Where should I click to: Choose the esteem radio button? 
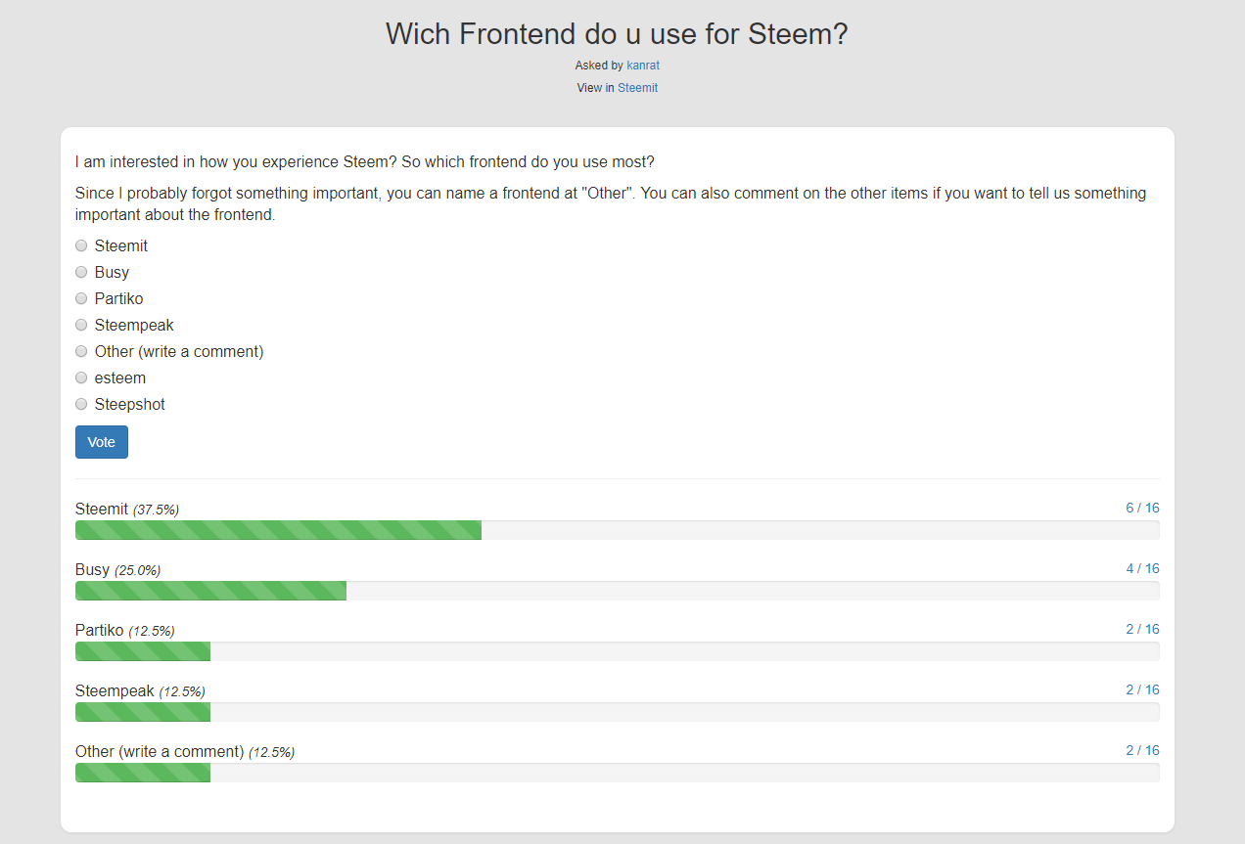coord(81,378)
